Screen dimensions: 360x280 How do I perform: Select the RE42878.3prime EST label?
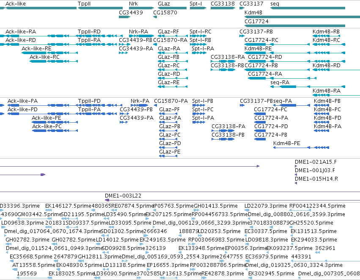(x=223, y=274)
